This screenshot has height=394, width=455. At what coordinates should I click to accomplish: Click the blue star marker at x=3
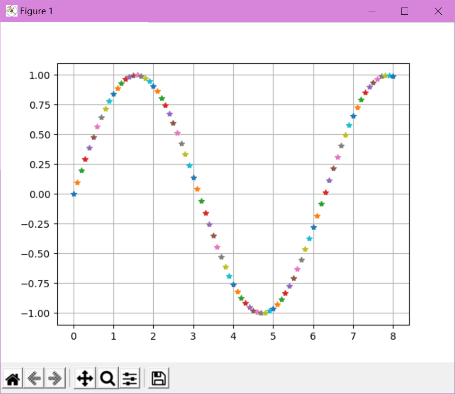tap(193, 178)
